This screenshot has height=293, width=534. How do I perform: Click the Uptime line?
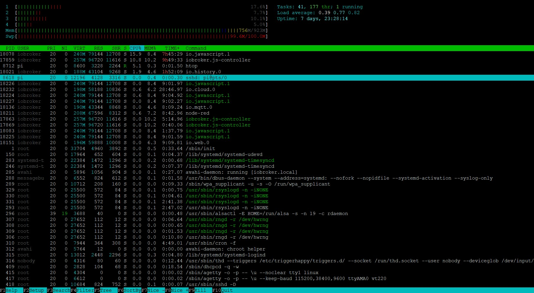click(313, 19)
